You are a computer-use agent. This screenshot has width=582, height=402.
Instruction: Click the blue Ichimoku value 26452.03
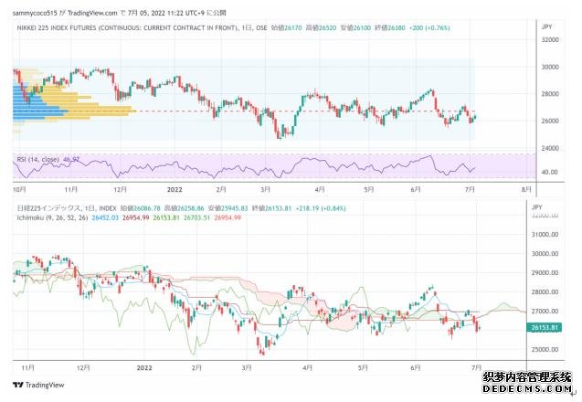pos(105,217)
